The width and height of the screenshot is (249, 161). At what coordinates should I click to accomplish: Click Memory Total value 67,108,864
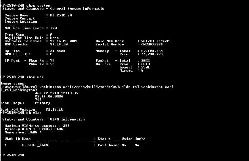tap(152, 51)
